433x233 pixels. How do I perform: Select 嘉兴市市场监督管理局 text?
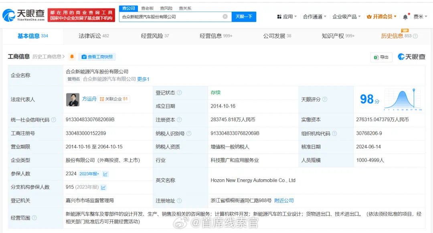tap(90, 201)
